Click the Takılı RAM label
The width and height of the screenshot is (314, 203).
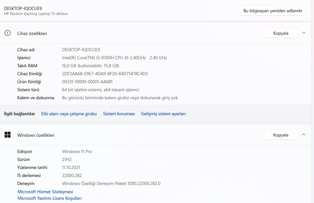tap(27, 66)
